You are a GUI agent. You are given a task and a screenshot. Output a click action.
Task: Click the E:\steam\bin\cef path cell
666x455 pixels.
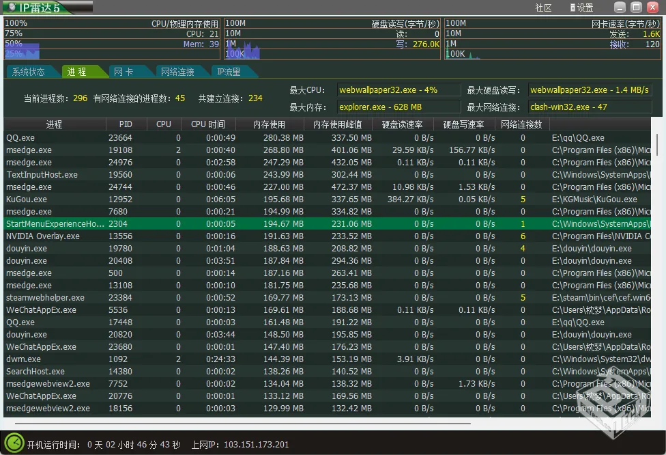click(601, 298)
